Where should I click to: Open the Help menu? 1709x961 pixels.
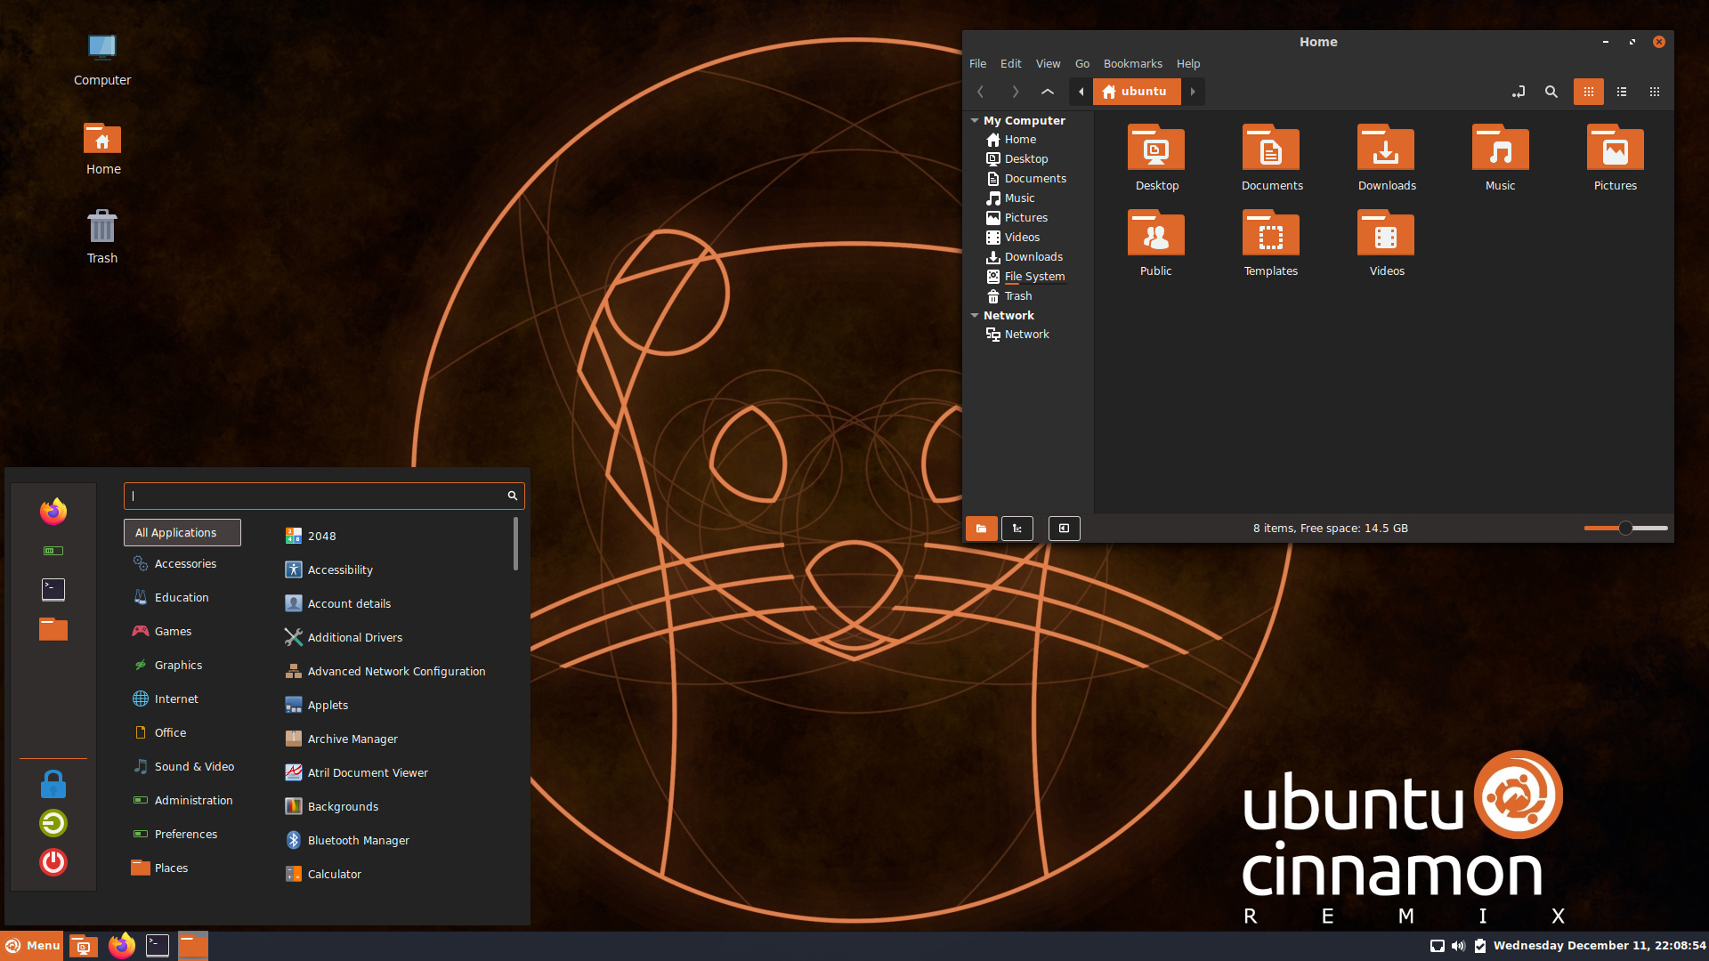[1188, 64]
